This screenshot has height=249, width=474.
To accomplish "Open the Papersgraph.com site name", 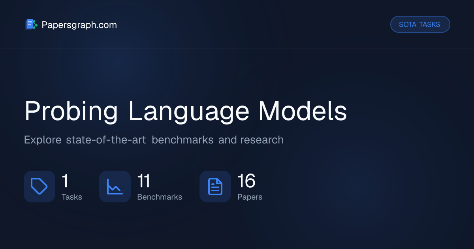I will click(x=79, y=25).
